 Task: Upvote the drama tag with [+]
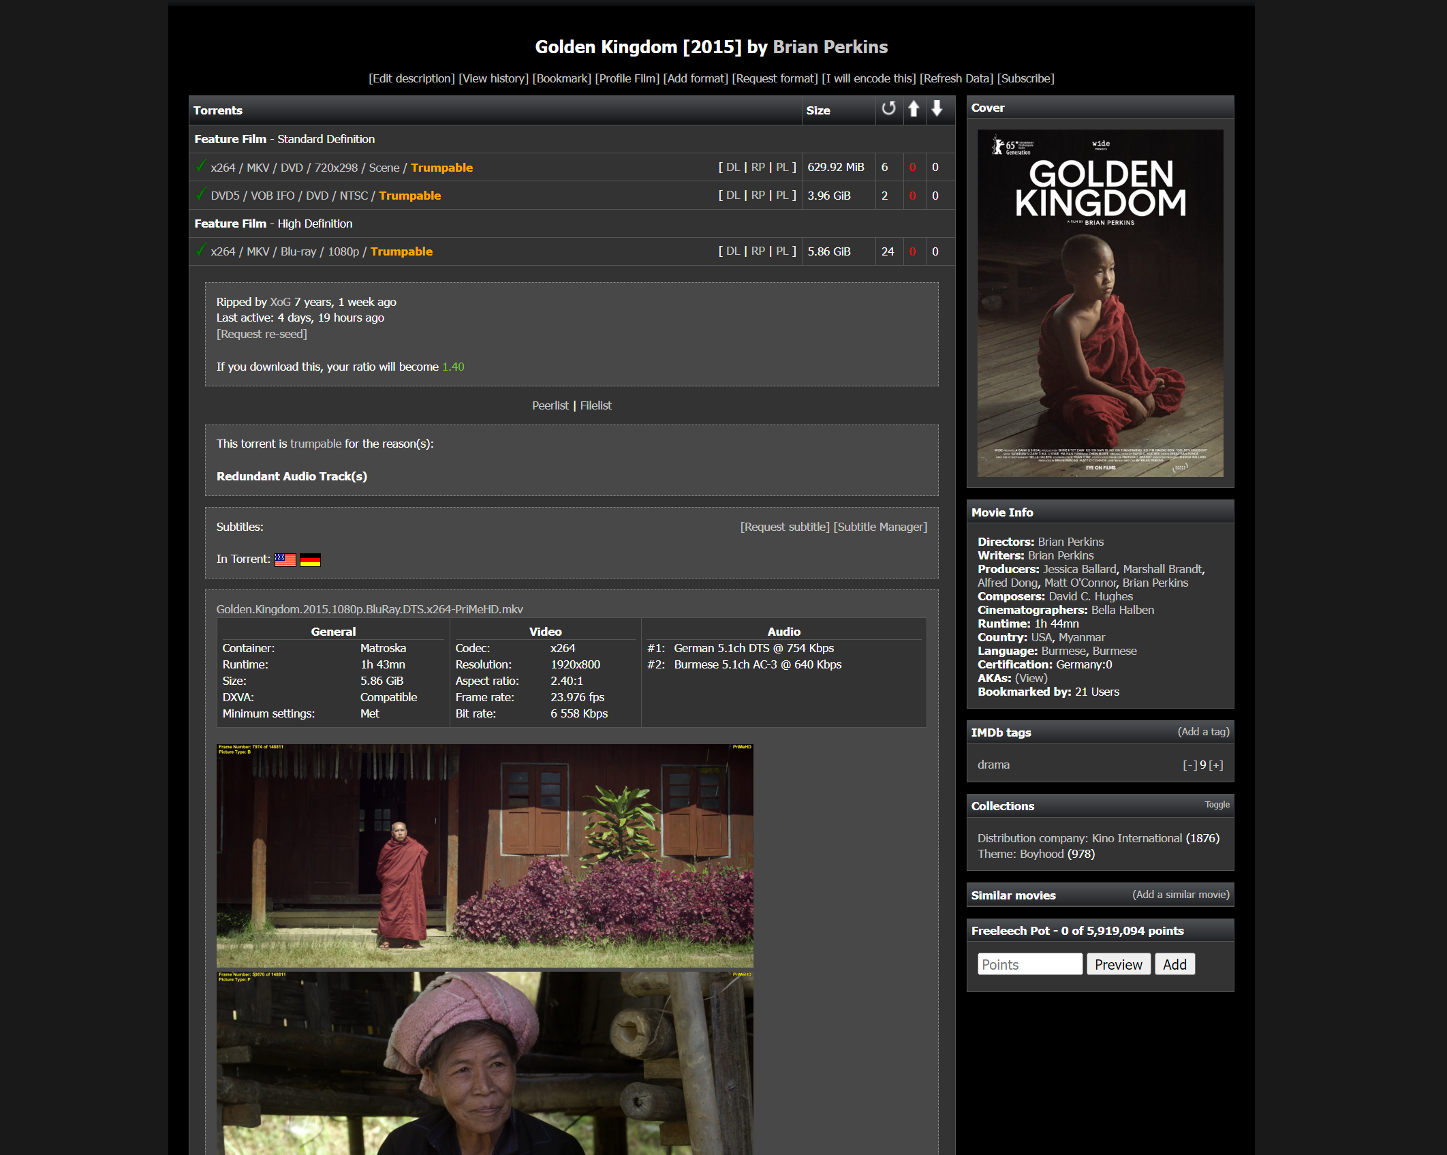(x=1216, y=765)
